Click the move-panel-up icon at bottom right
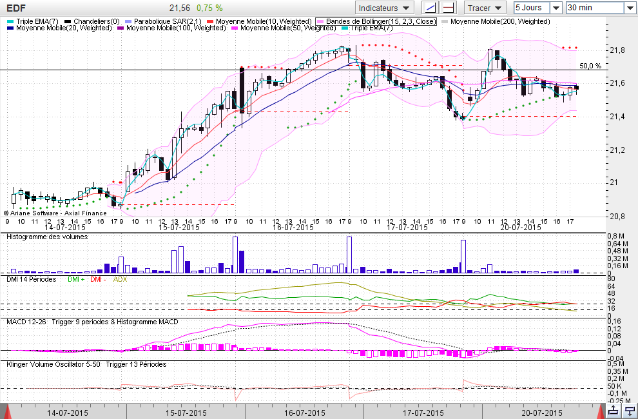Screen dimensions: 638x419 tap(613, 411)
